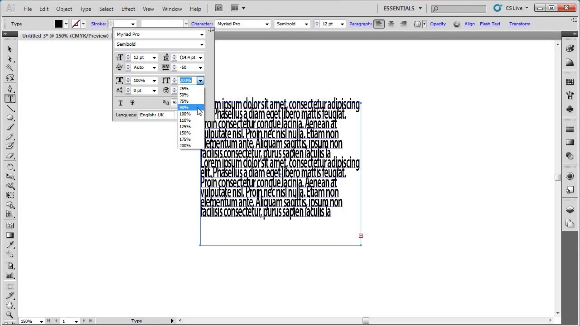Click the Stroke color swatch (none)

pos(76,24)
